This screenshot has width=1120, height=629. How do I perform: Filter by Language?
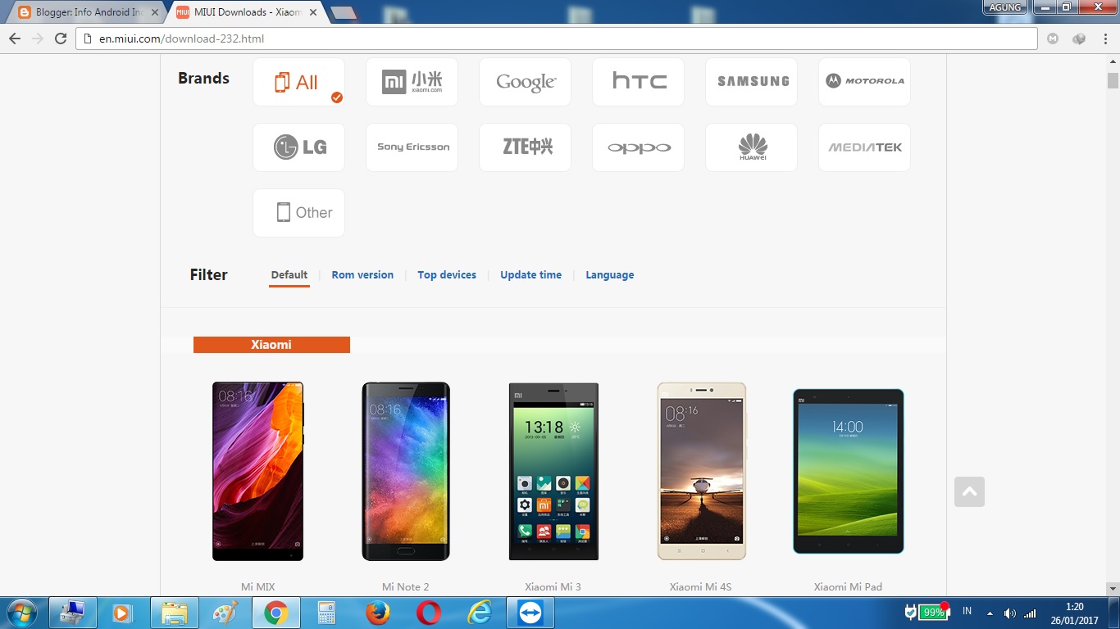609,275
